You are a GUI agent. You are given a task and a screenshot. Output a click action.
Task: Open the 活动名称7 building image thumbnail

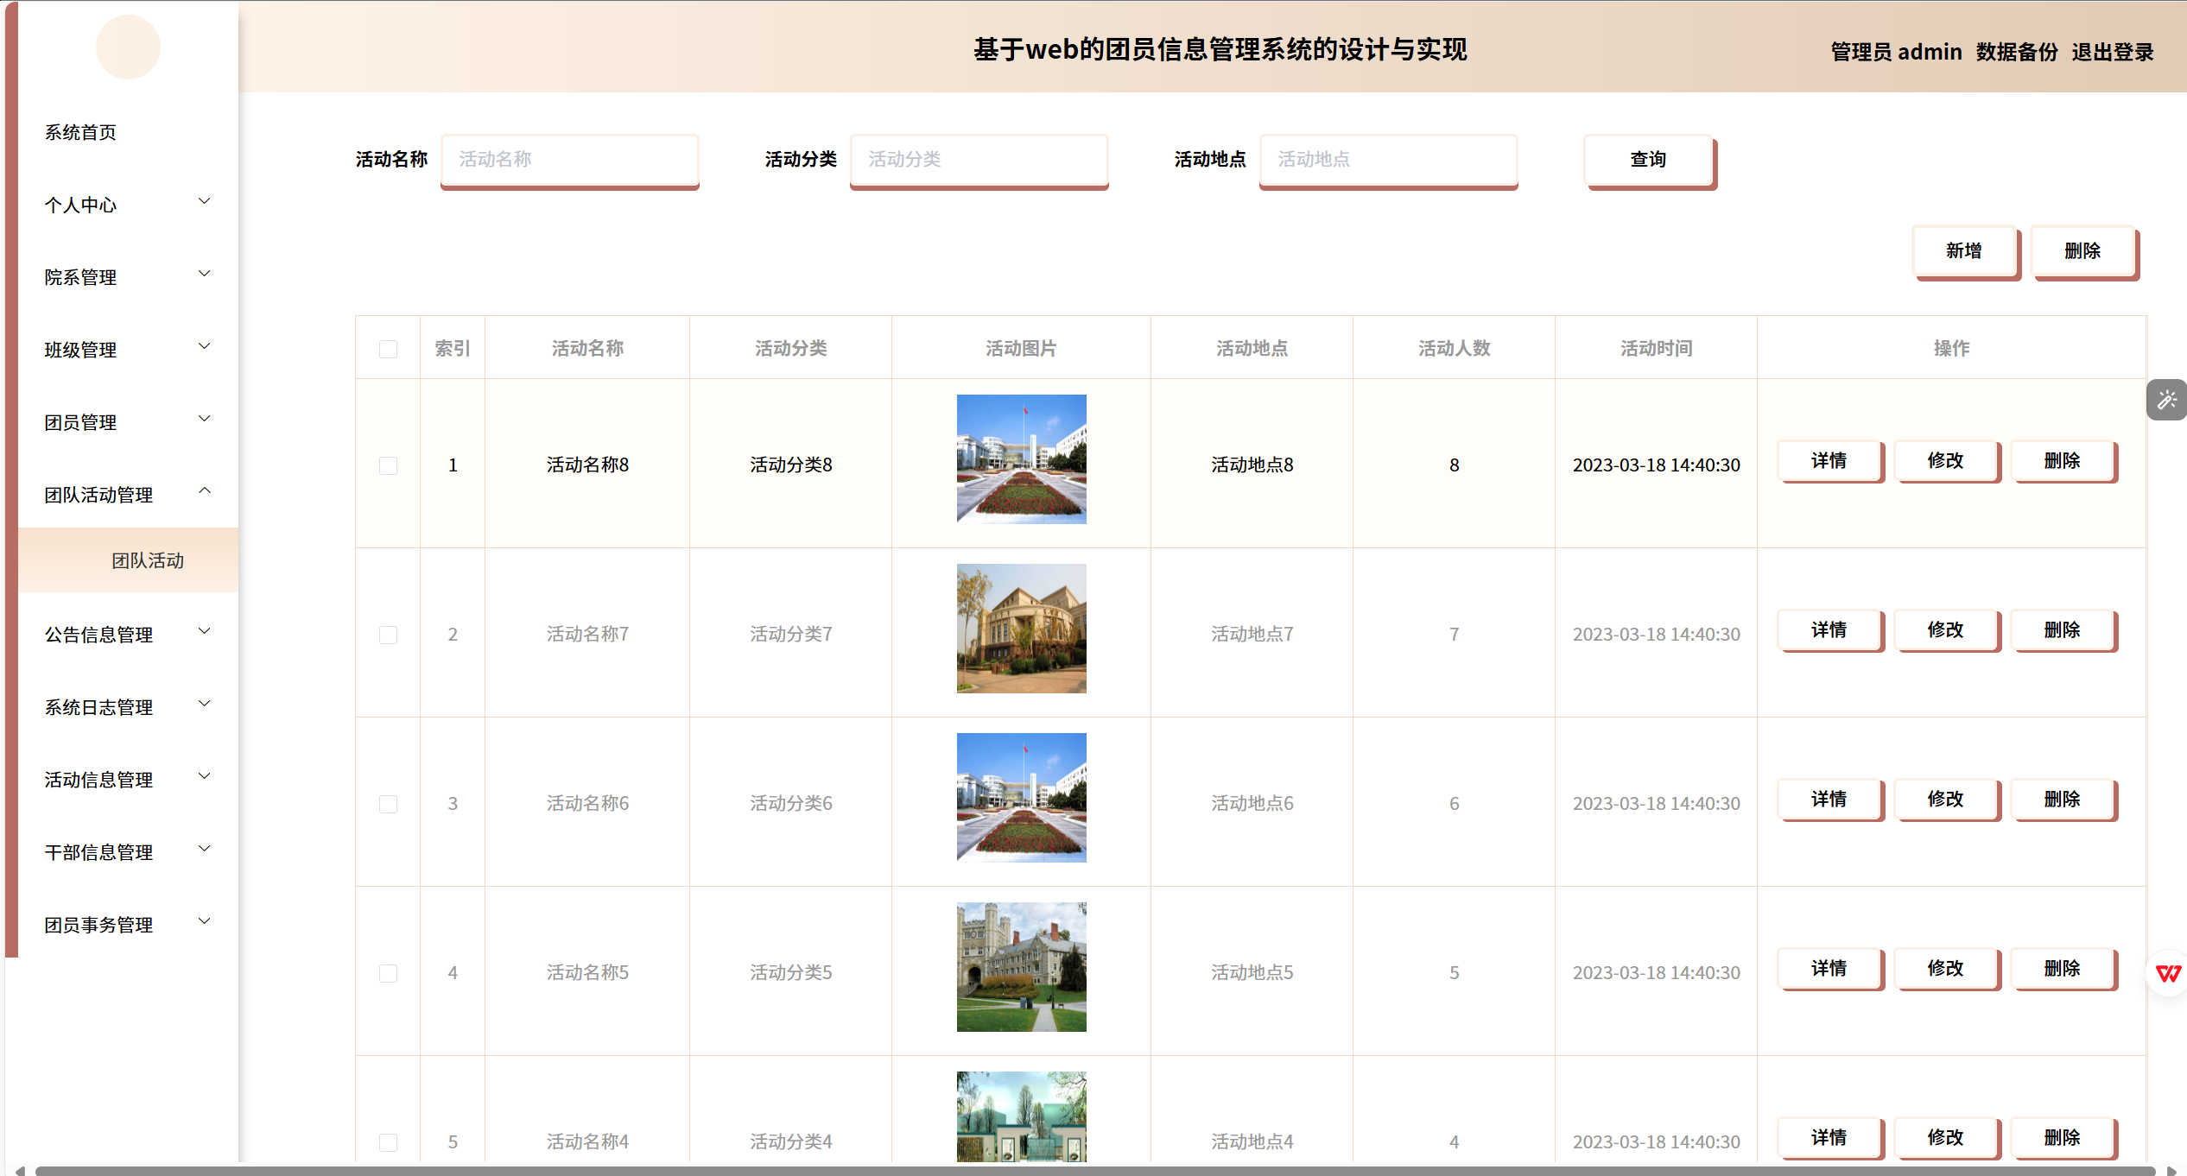(1021, 628)
